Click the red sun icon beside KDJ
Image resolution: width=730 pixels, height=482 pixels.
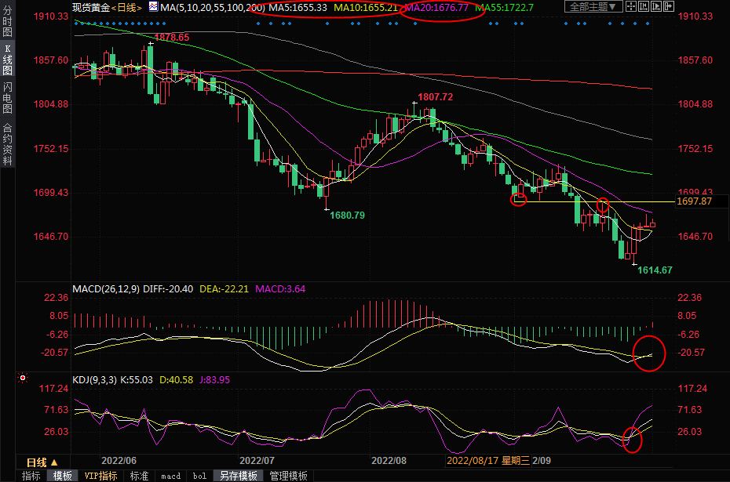tap(24, 378)
